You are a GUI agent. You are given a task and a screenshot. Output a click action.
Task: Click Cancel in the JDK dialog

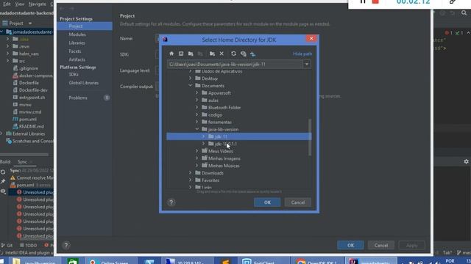(297, 202)
